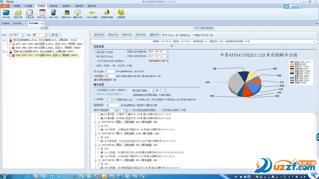Switch to 帮助文档 ribbon tab
Screen dimensions: 319x179
[x=92, y=6]
